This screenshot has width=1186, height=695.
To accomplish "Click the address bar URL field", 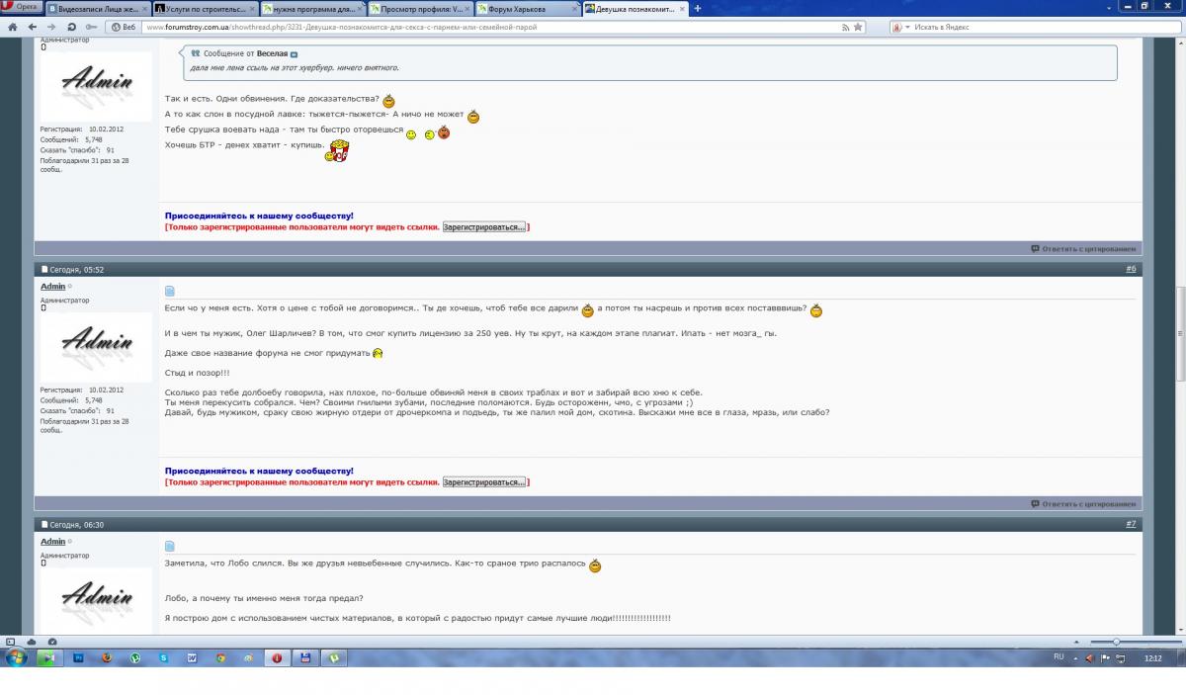I will click(x=494, y=27).
